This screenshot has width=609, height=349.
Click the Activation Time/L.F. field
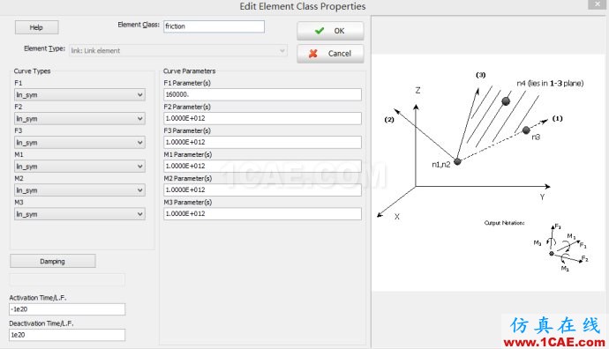[x=67, y=309]
